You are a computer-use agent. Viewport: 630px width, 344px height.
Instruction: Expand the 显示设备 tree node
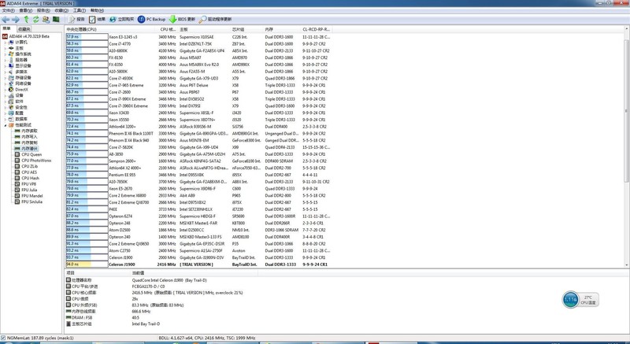click(6, 66)
